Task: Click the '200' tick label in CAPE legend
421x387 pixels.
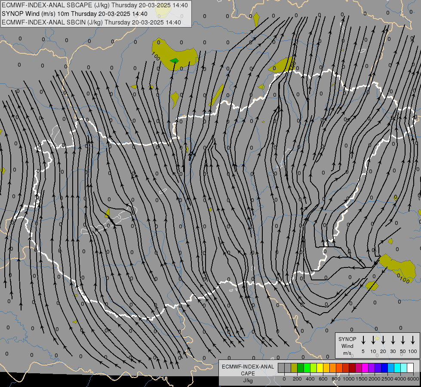Action: (297, 379)
